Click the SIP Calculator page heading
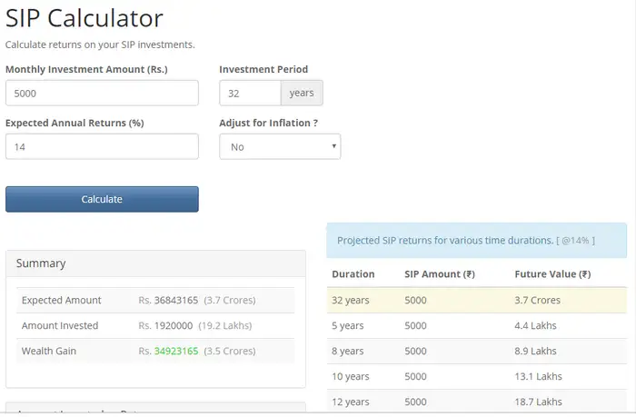Viewport: 636px width, 417px height. tap(84, 18)
